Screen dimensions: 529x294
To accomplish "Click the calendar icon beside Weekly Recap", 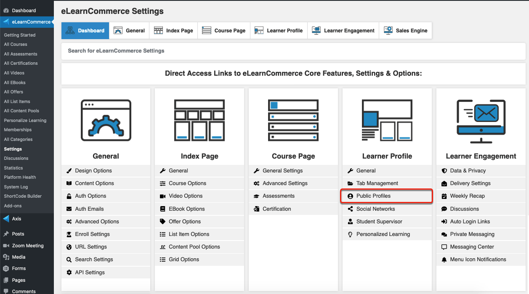I will pos(444,196).
